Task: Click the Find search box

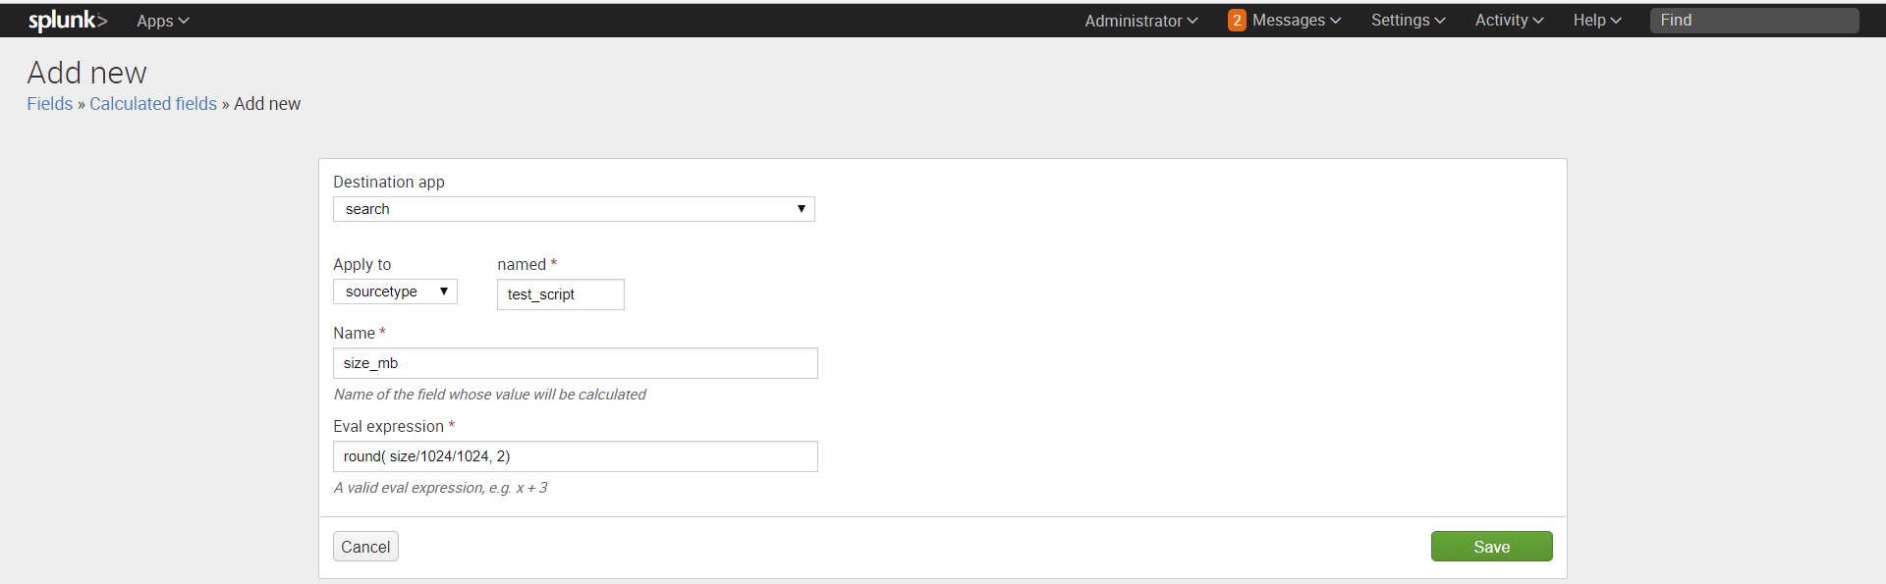Action: [1754, 20]
